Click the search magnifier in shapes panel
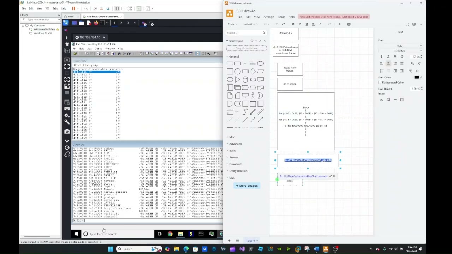452x254 pixels. tap(264, 33)
